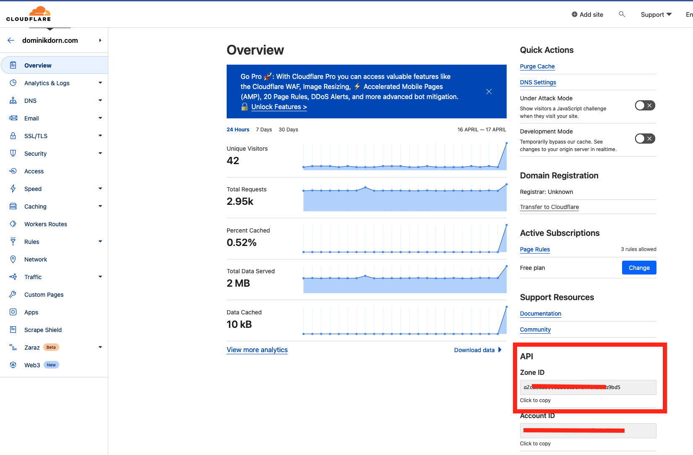Viewport: 693px width, 455px height.
Task: Open Email settings from the sidebar
Action: click(x=31, y=118)
